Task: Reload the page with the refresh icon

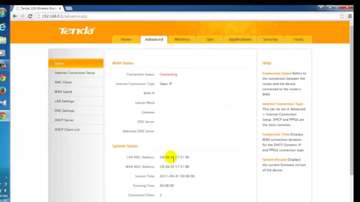Action: [30, 16]
